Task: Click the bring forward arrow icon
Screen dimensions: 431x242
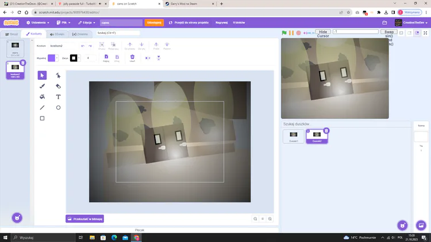Action: click(x=130, y=45)
